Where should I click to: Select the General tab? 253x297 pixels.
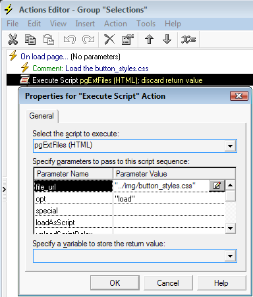pyautogui.click(x=42, y=116)
